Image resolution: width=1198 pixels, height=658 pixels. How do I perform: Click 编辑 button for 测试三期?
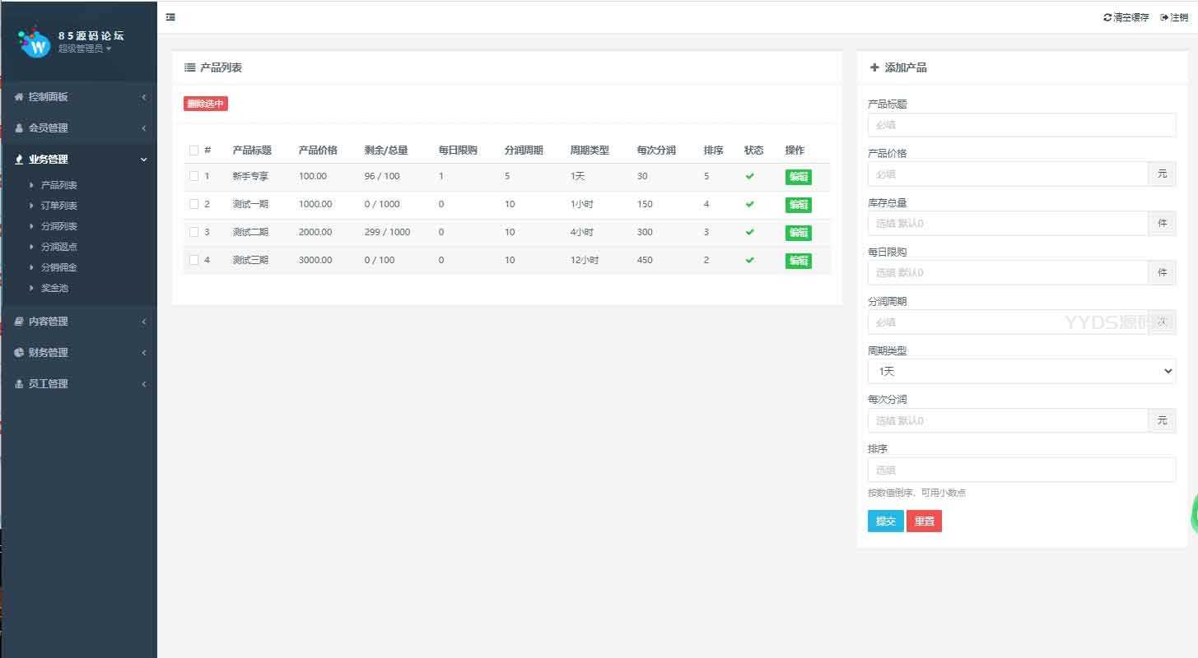798,261
